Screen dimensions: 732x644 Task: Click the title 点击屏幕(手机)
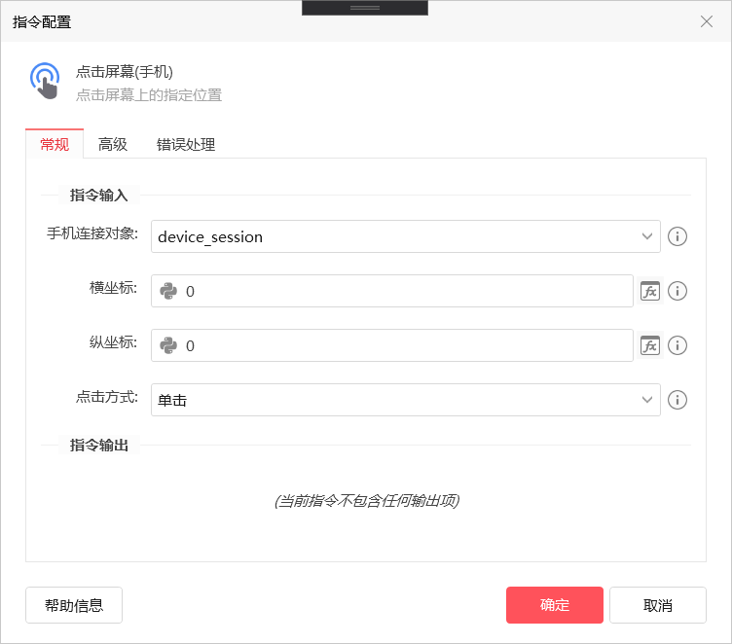point(125,72)
